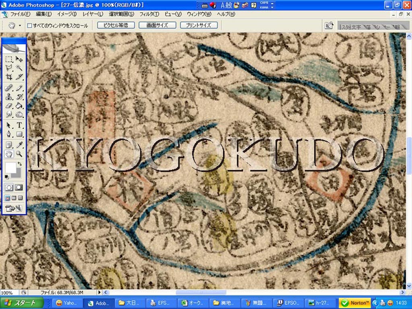Open the 選択範囲(S) menu

(122, 14)
